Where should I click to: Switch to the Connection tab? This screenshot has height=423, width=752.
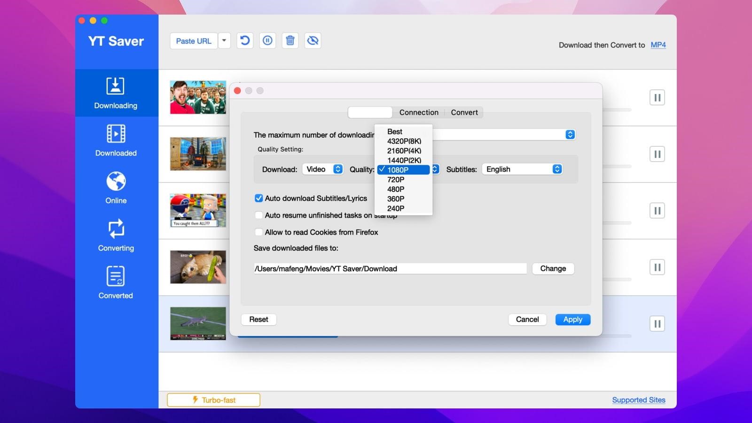click(418, 112)
